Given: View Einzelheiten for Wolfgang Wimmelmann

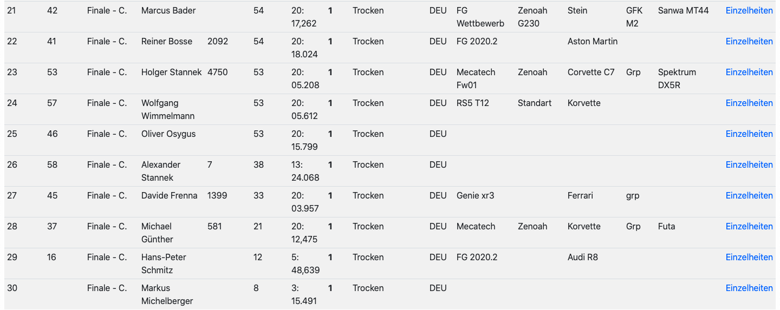Looking at the screenshot, I should pos(749,103).
